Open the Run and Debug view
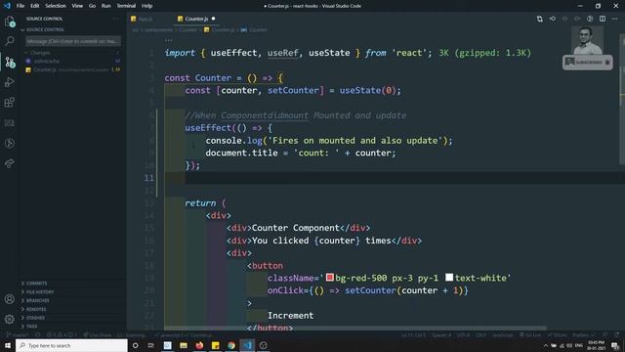 [10, 82]
